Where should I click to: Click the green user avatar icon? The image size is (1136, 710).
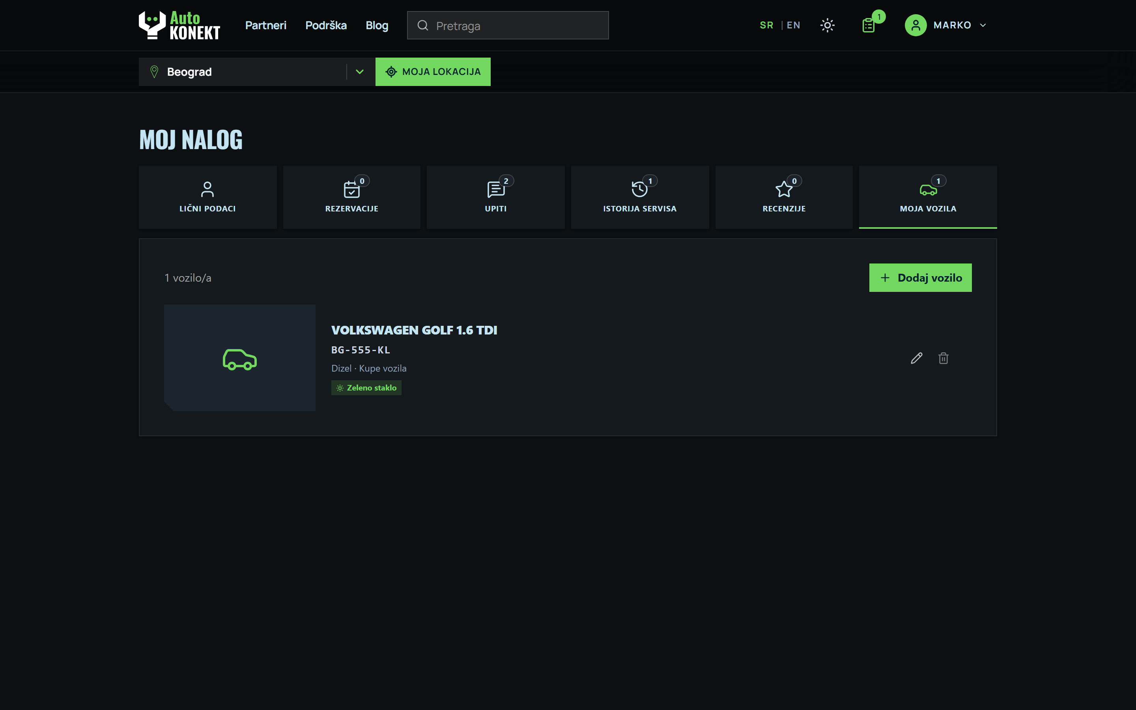916,25
